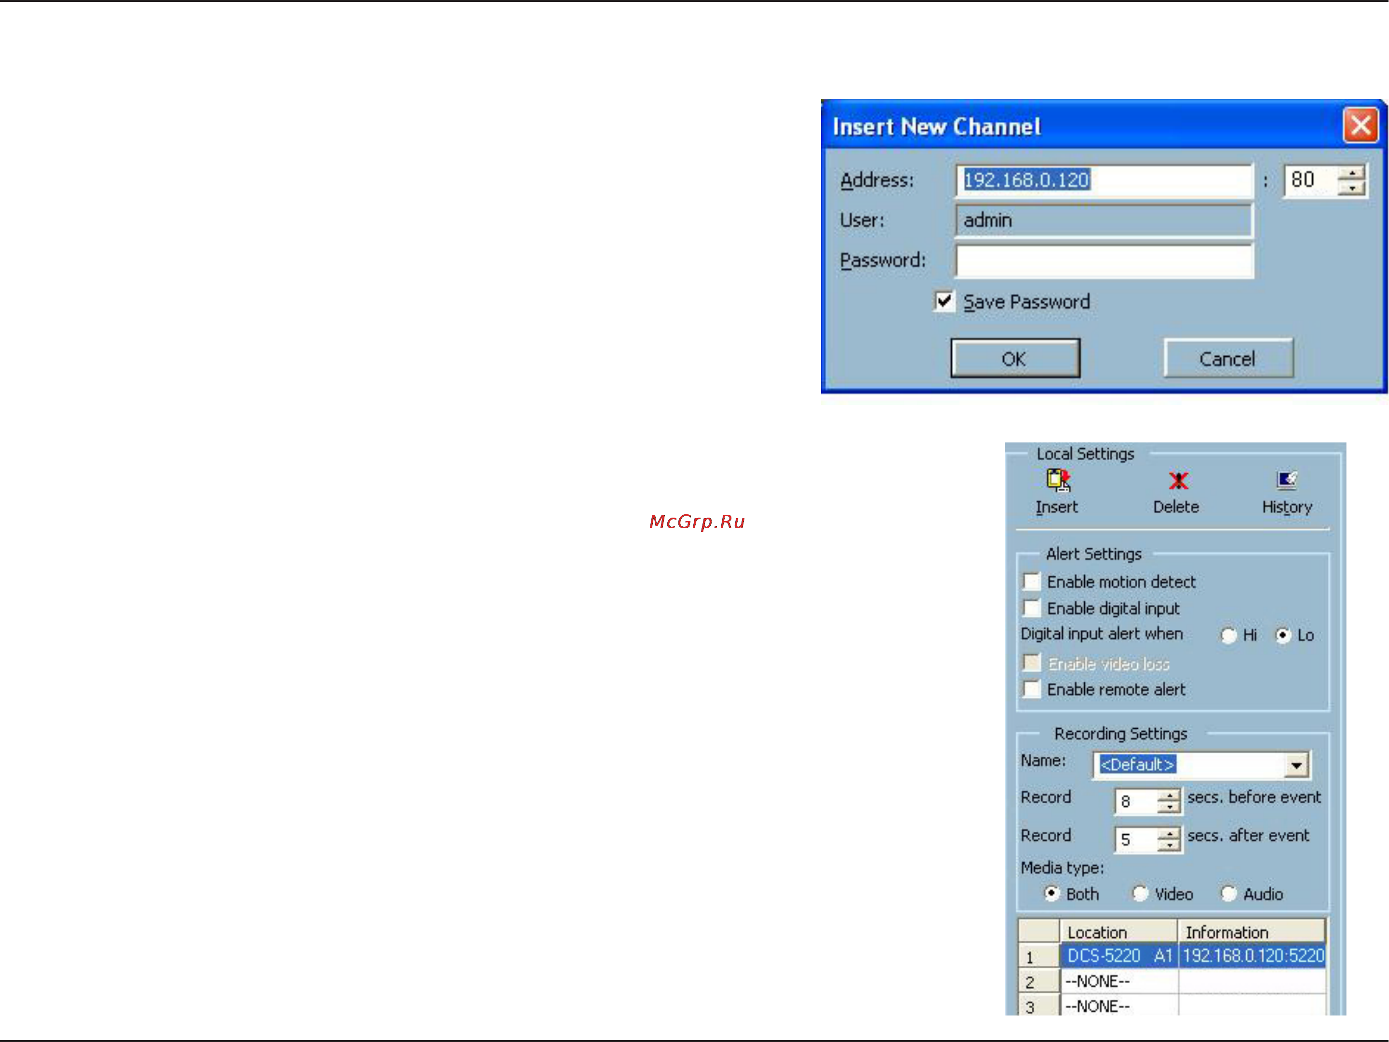The image size is (1389, 1042).
Task: Enable motion detect checkbox
Action: (x=1031, y=581)
